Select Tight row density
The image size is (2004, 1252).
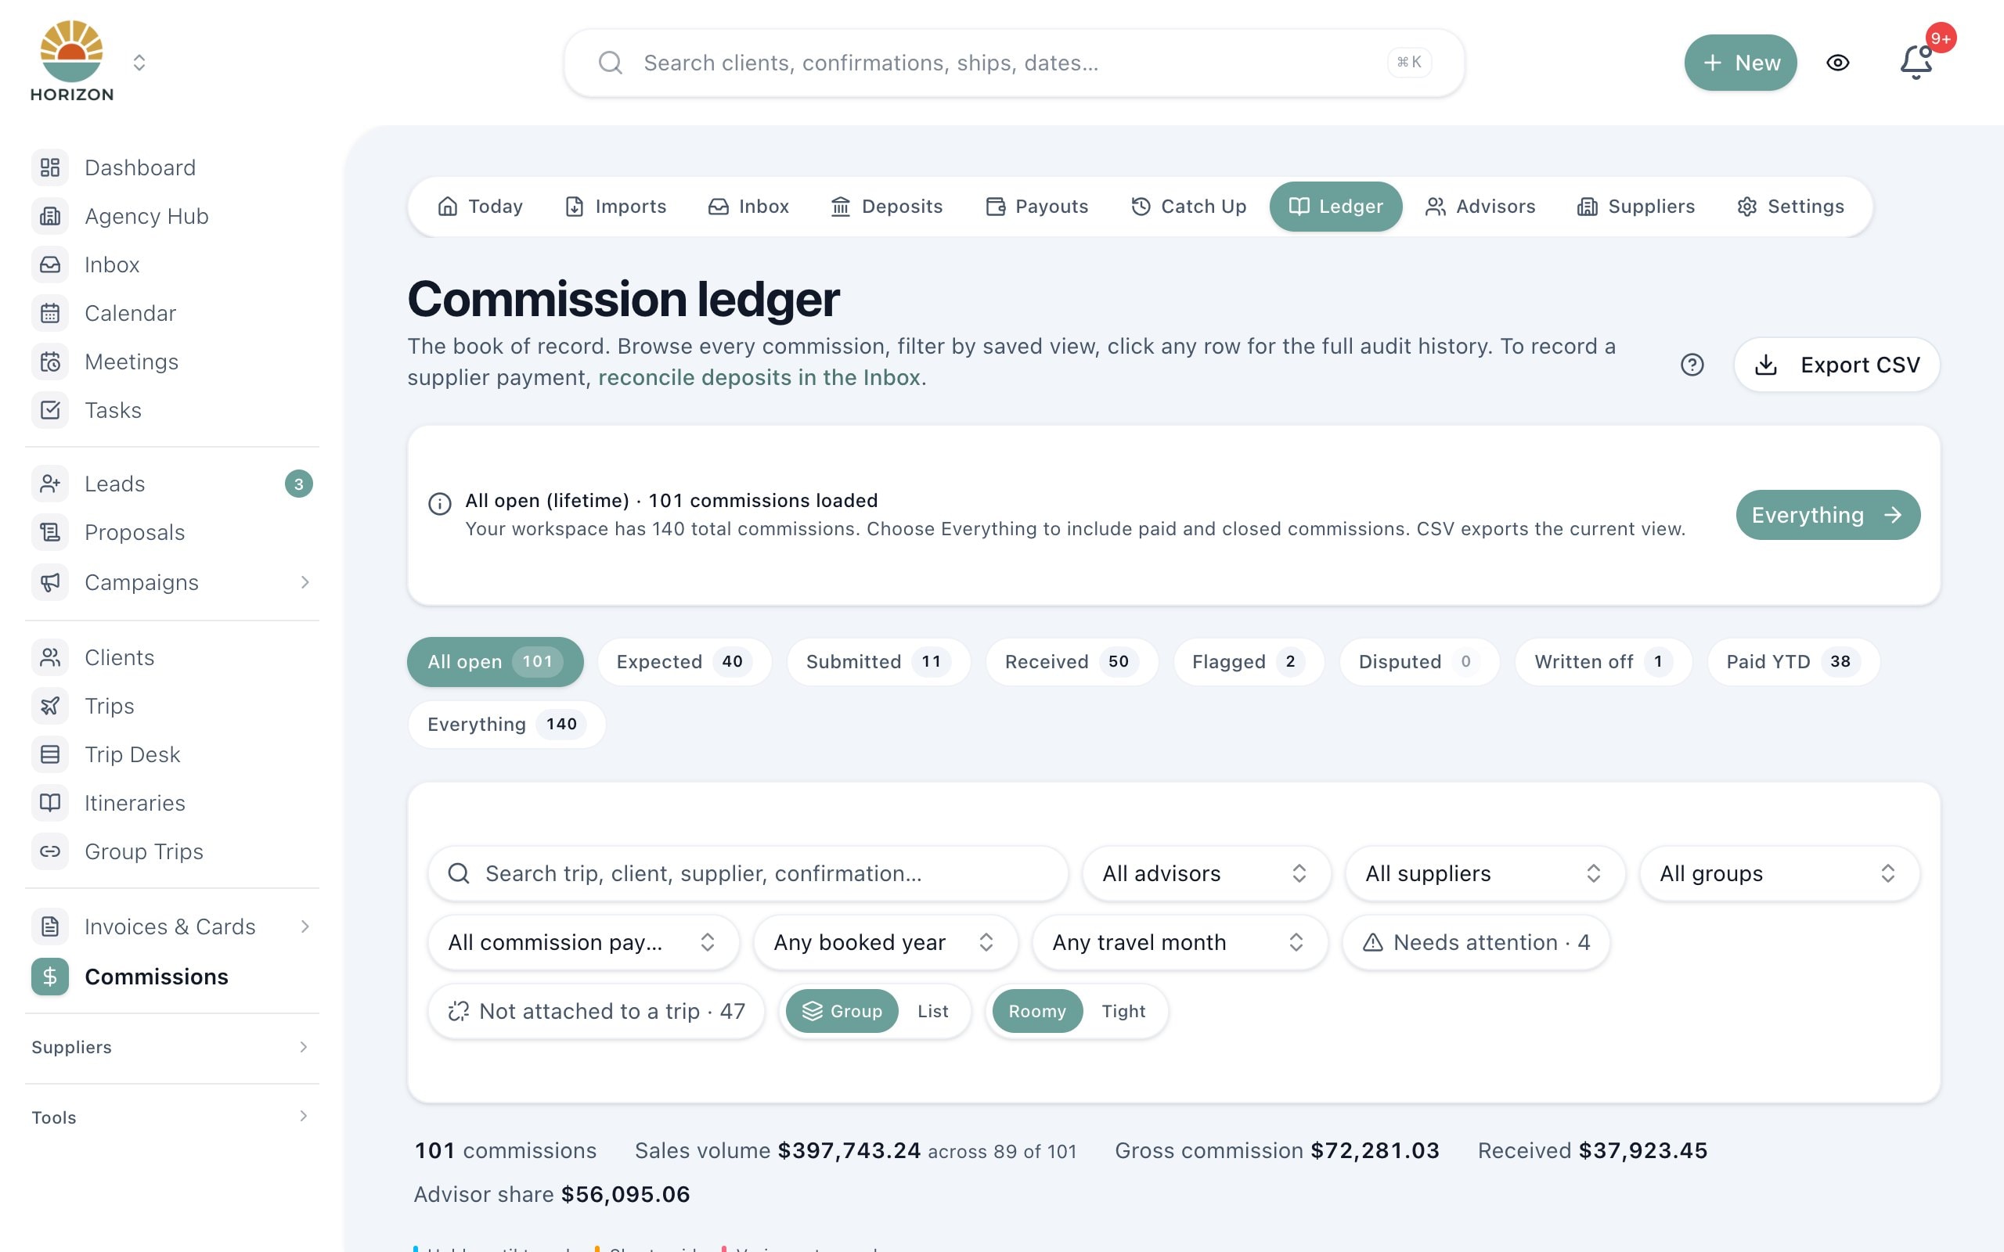tap(1123, 1011)
